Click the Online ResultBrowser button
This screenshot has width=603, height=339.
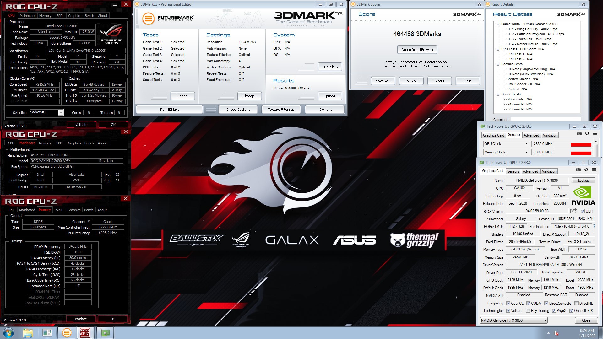tap(417, 50)
